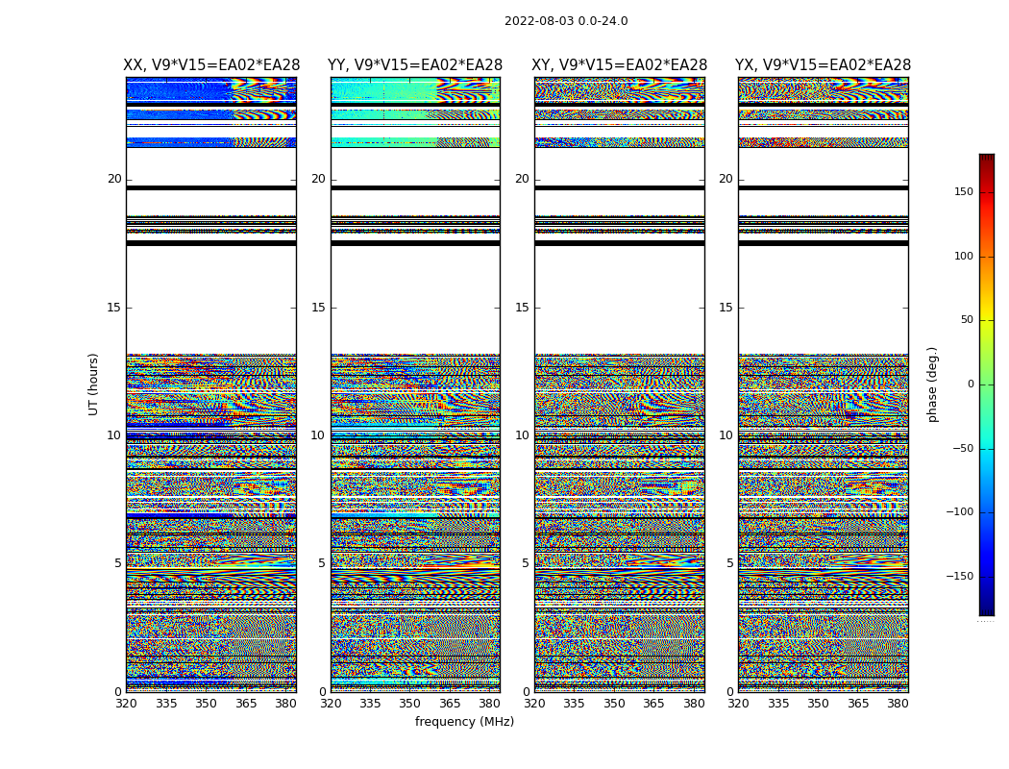Click the YX, V9*V15=EA02*EA28 panel title
Viewport: 1009px width, 769px height.
[823, 65]
